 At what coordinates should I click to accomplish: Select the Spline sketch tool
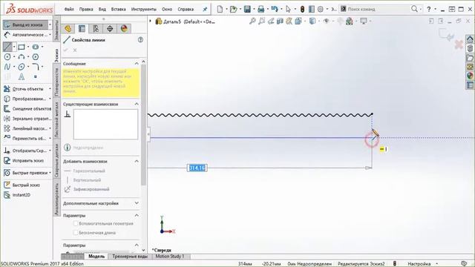pos(7,67)
